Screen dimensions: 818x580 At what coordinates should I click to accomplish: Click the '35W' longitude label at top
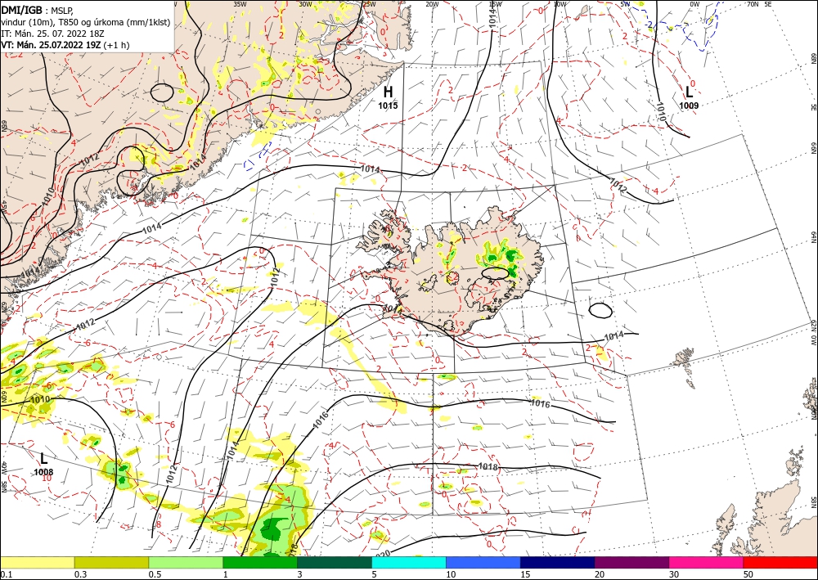pyautogui.click(x=240, y=4)
